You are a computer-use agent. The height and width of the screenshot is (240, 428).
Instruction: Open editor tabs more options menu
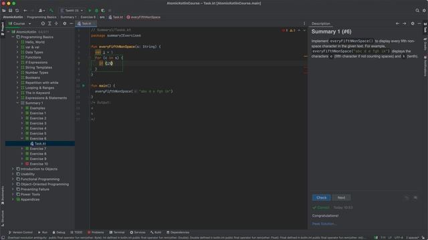point(304,24)
